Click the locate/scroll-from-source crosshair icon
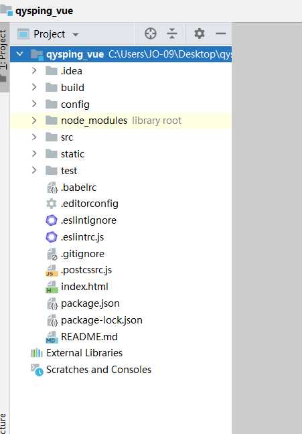This screenshot has height=434, width=302. (x=151, y=33)
